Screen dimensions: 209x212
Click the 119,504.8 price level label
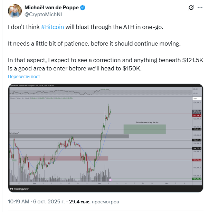pos(197,129)
